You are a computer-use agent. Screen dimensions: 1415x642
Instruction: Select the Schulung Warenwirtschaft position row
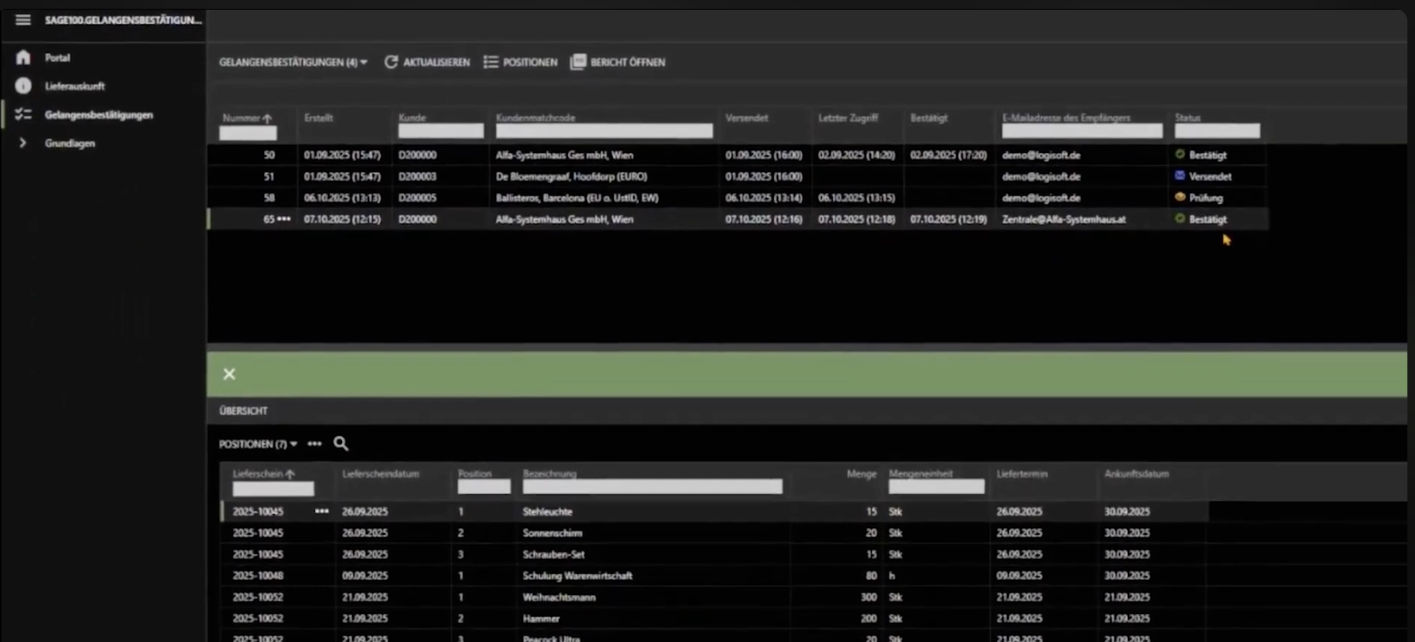point(714,575)
